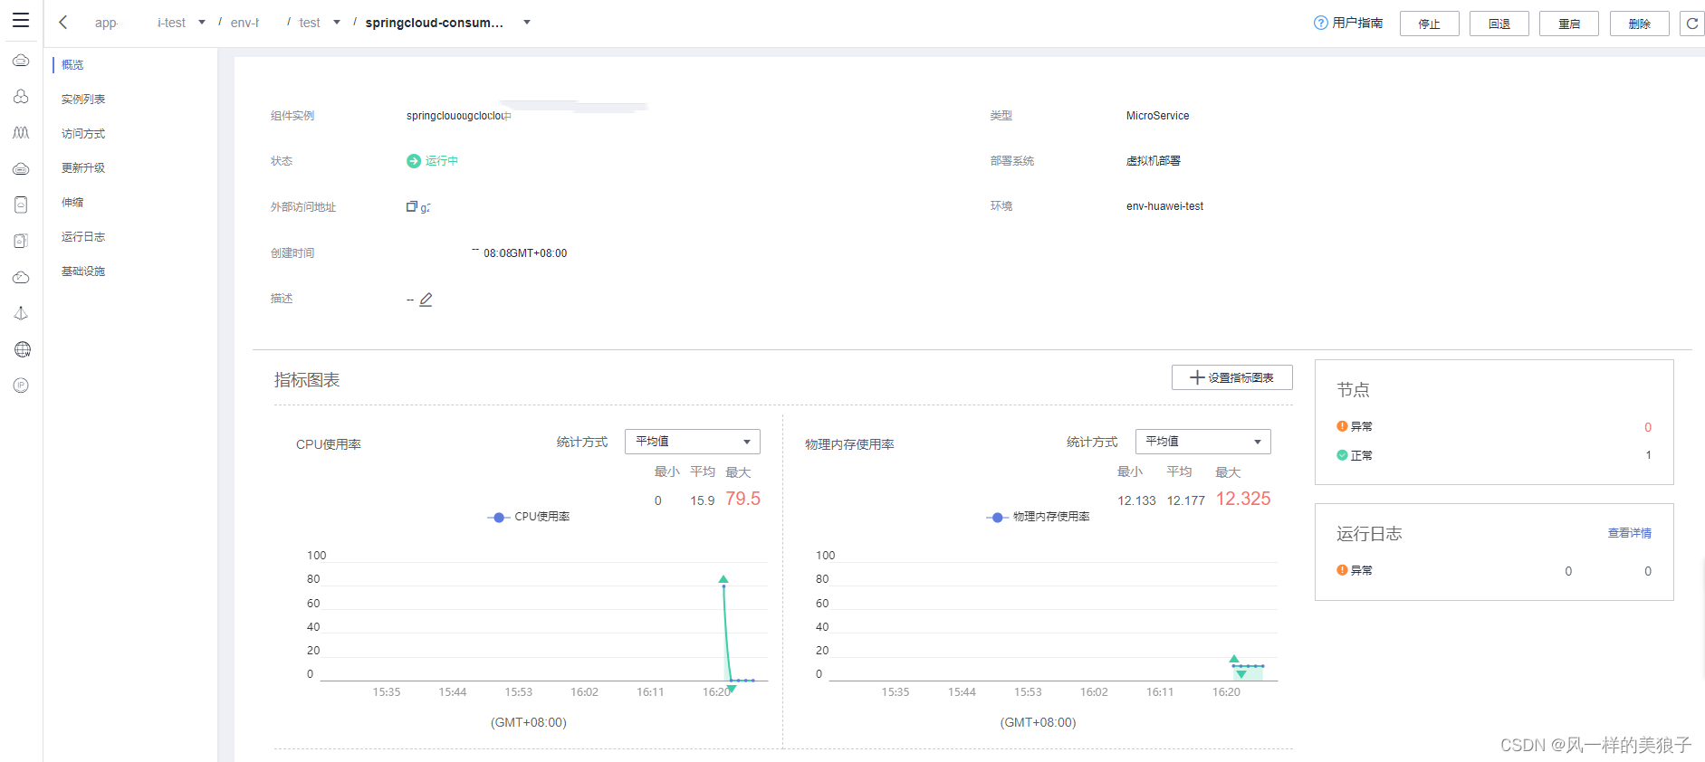Toggle 物理内存使用率 legend series
The width and height of the screenshot is (1705, 762).
[1038, 517]
